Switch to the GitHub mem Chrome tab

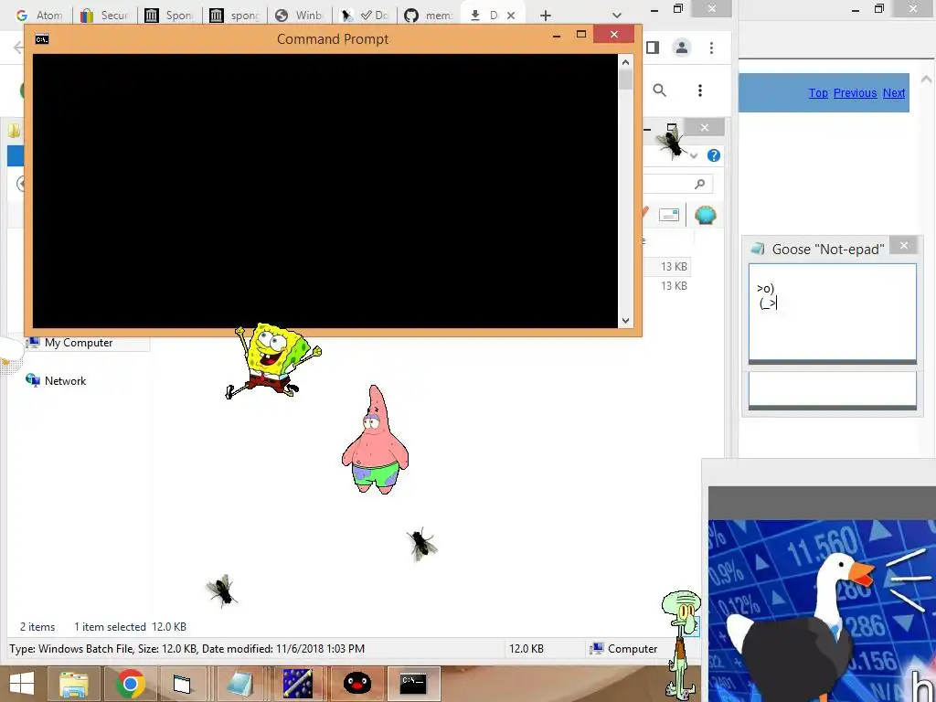tap(430, 16)
